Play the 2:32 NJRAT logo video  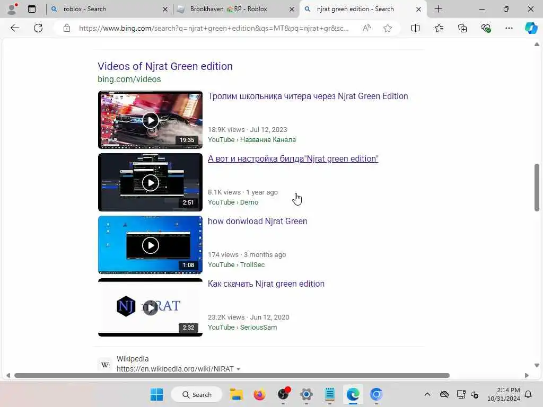[x=150, y=307]
